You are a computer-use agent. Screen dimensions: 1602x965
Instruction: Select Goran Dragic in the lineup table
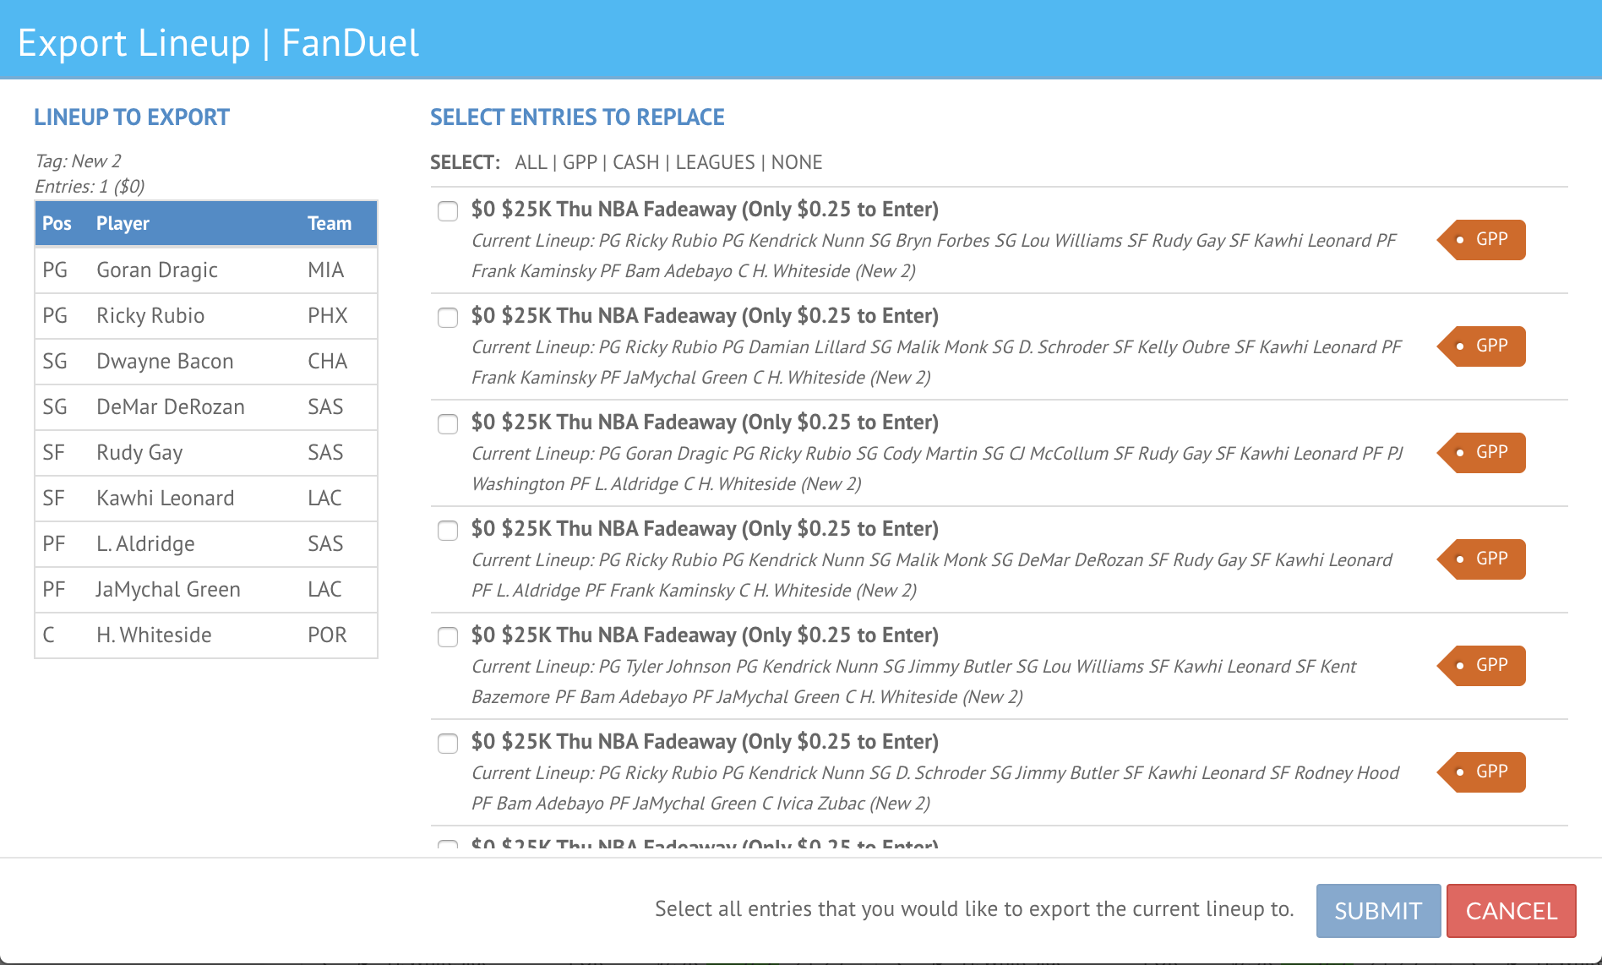pyautogui.click(x=156, y=270)
